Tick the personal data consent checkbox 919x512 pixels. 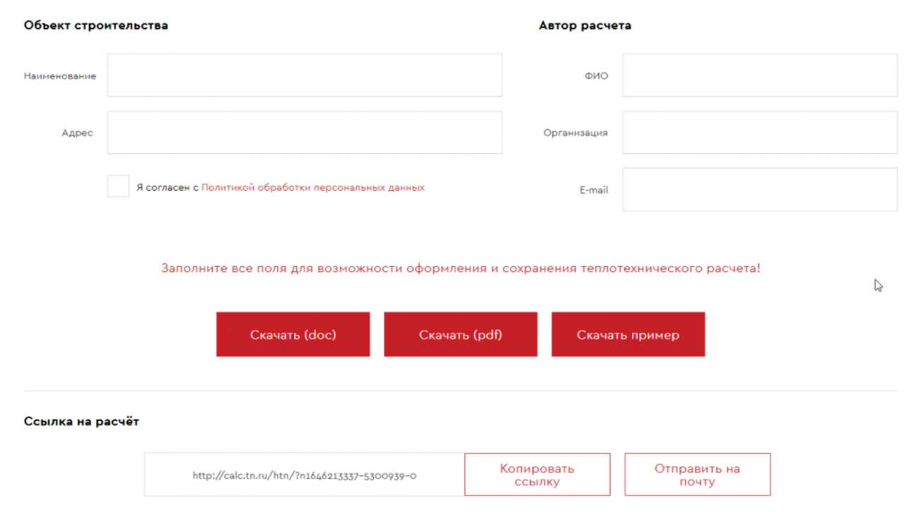[x=118, y=186]
